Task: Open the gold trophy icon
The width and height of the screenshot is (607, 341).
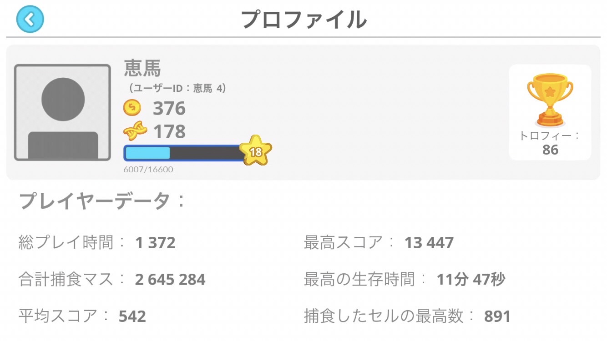Action: 550,100
